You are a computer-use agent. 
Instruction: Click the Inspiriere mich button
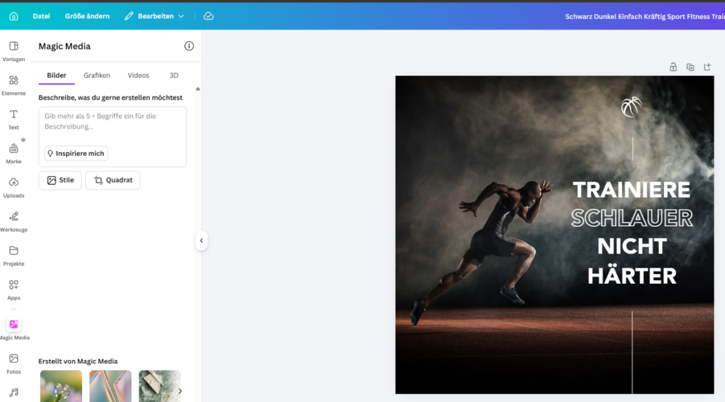(x=76, y=153)
